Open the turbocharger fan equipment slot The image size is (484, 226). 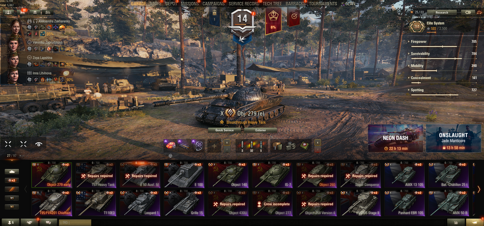198,146
